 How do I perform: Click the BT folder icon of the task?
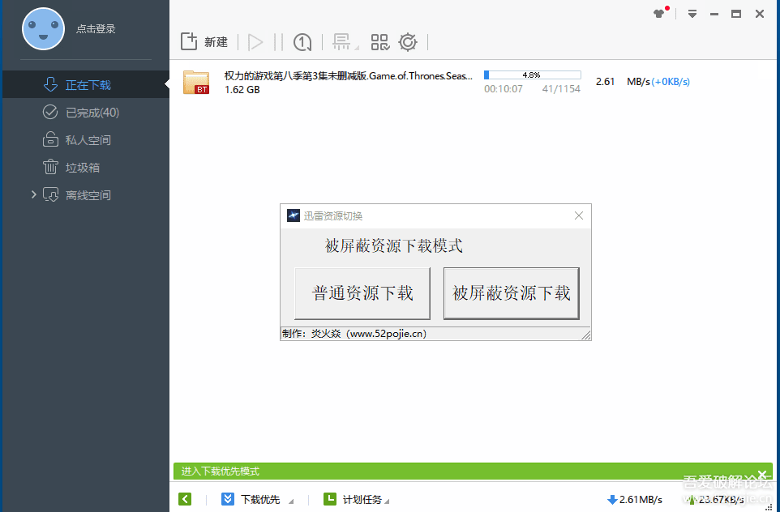click(x=195, y=82)
